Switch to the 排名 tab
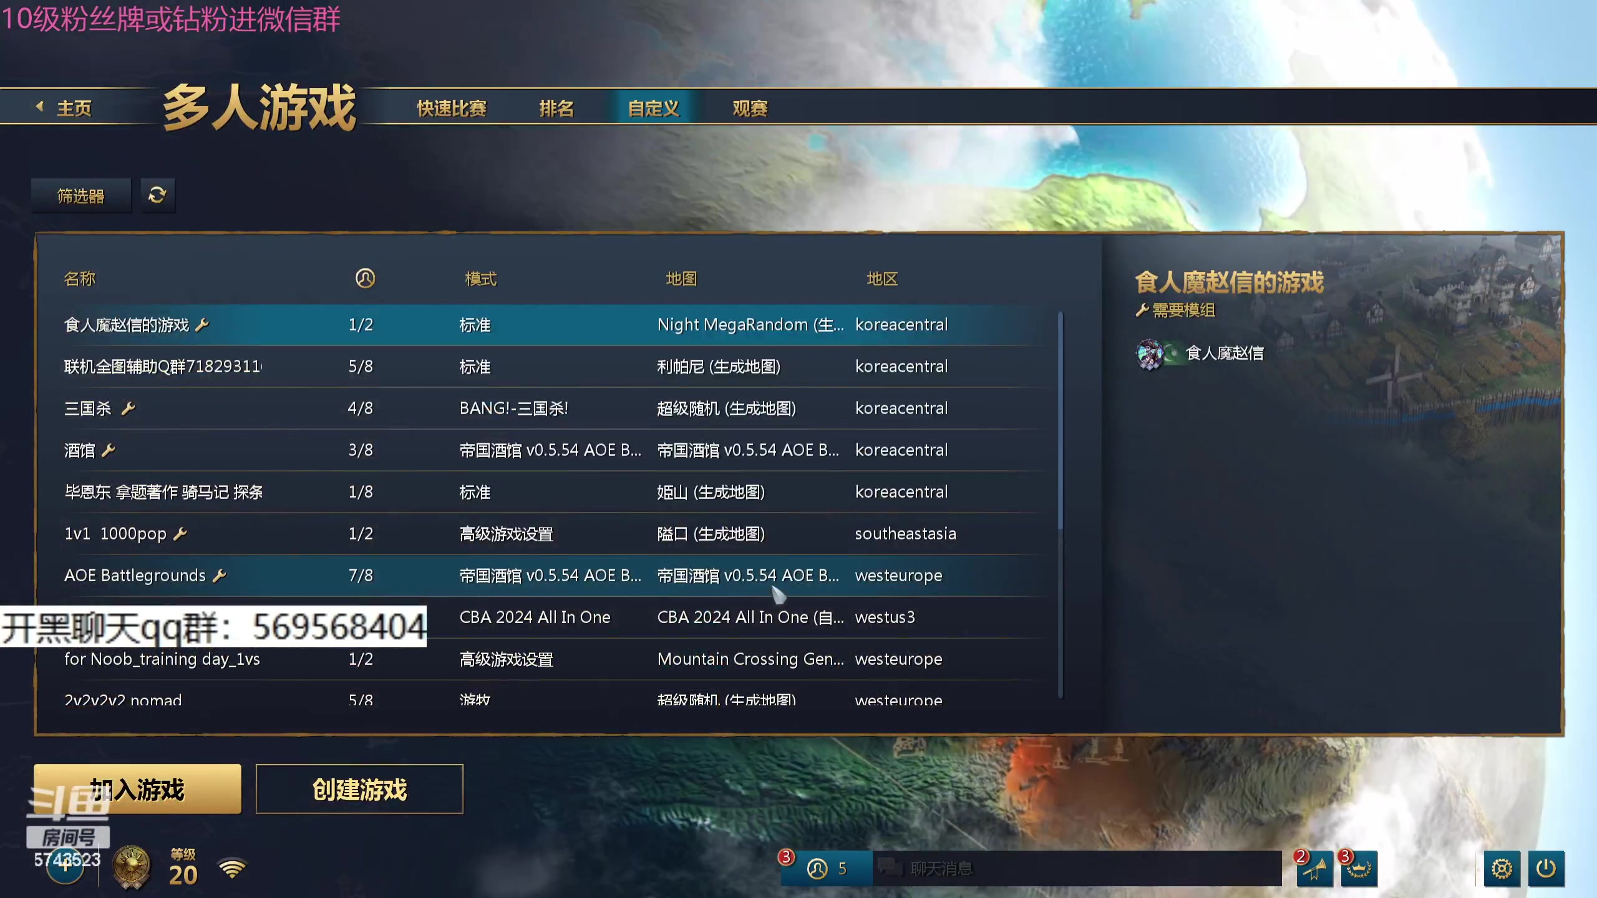This screenshot has height=898, width=1597. (x=556, y=109)
